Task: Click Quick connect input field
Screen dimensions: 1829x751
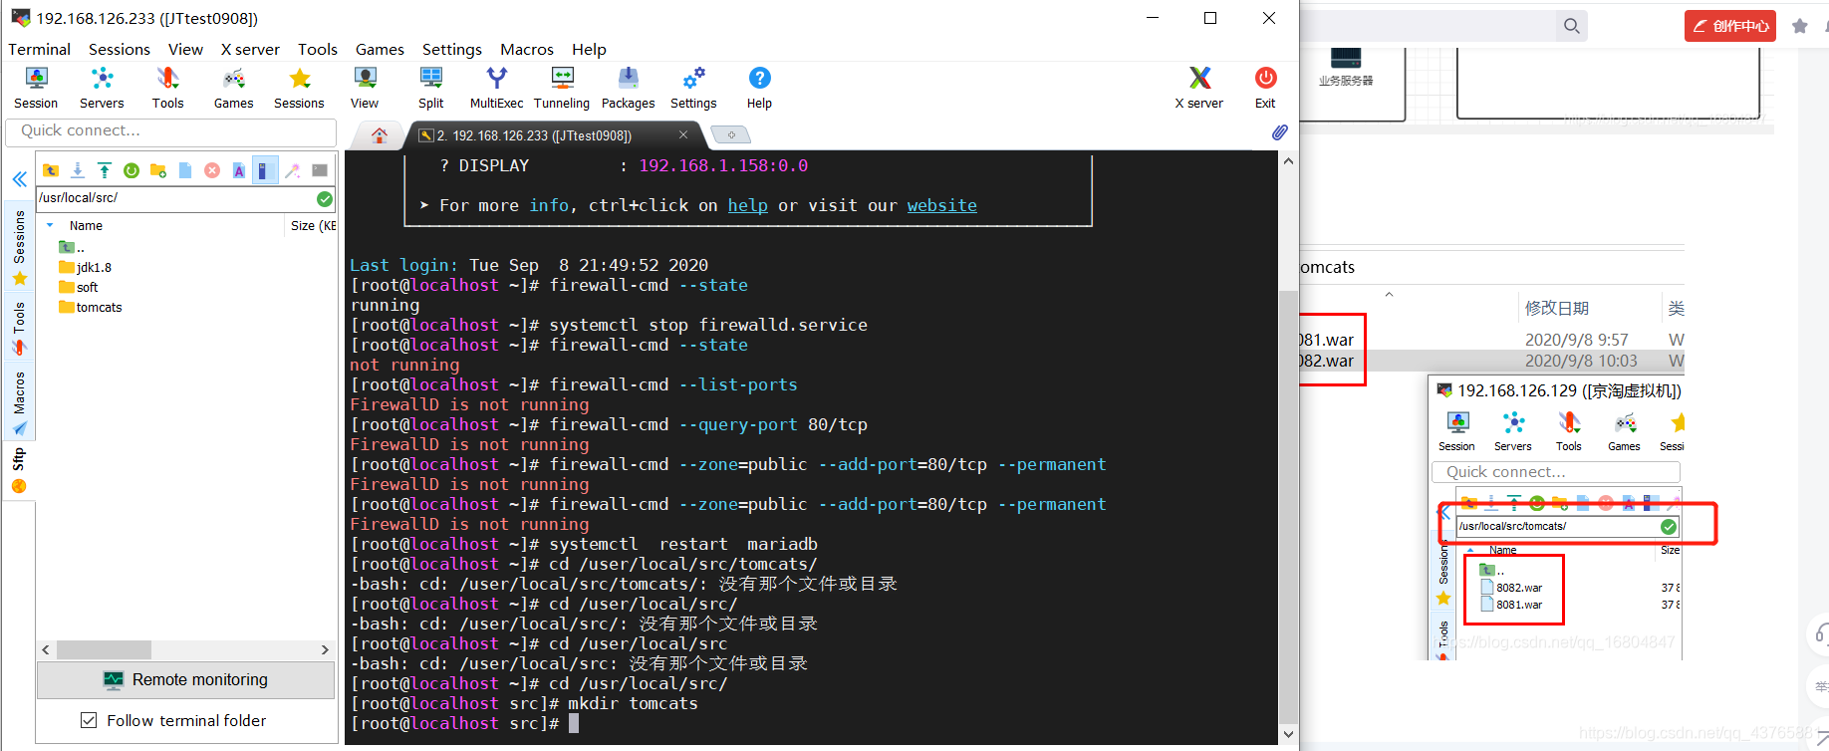Action: [170, 130]
